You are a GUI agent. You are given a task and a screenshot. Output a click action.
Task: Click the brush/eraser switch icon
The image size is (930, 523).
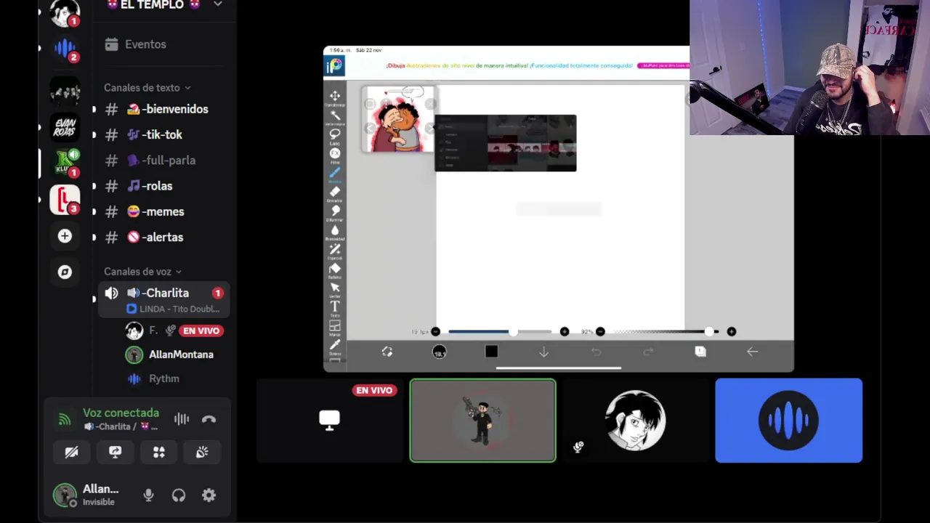point(387,352)
